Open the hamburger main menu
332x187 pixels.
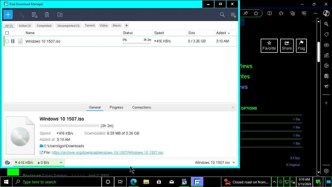click(233, 15)
